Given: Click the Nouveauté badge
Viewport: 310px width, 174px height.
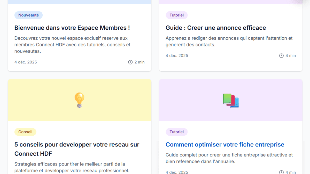Looking at the screenshot, I should point(28,15).
